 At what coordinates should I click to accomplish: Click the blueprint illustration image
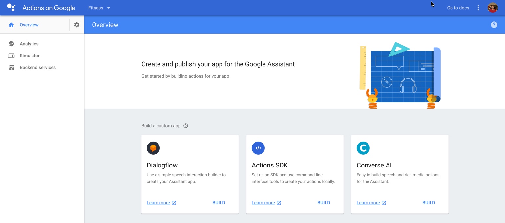click(x=400, y=76)
